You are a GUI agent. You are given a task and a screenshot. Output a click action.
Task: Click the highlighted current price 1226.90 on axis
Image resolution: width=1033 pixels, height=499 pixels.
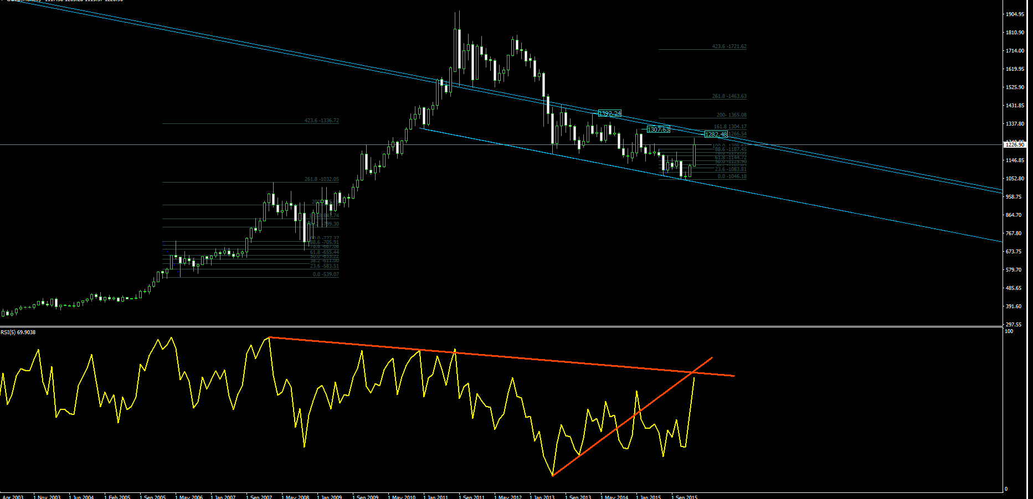1015,144
